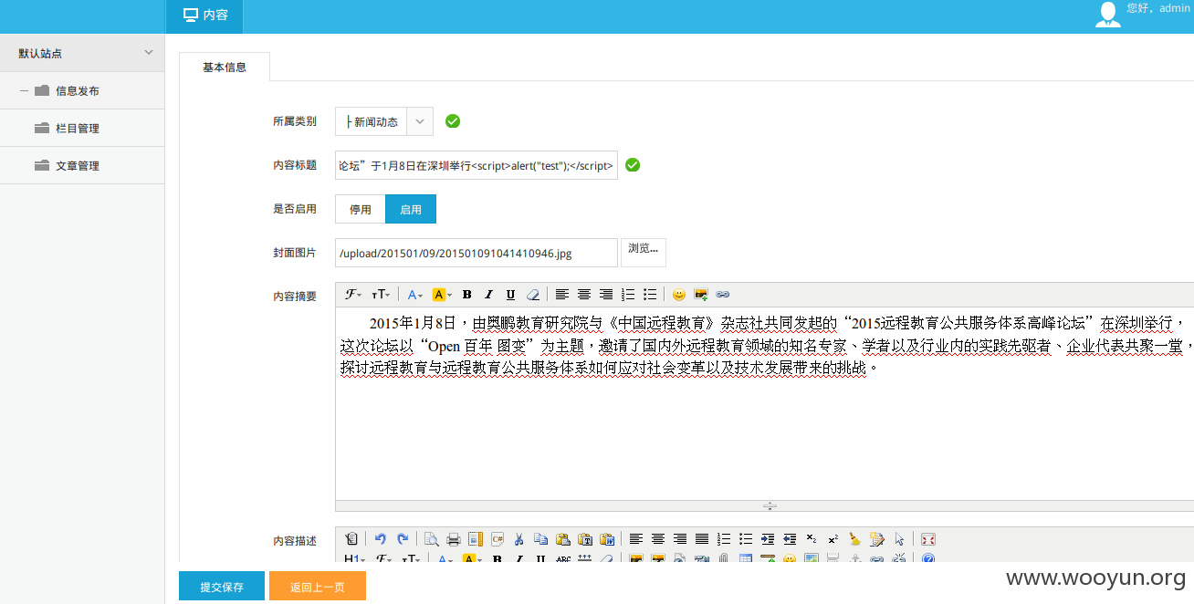
Task: Paste from Word in description editor
Action: click(607, 539)
